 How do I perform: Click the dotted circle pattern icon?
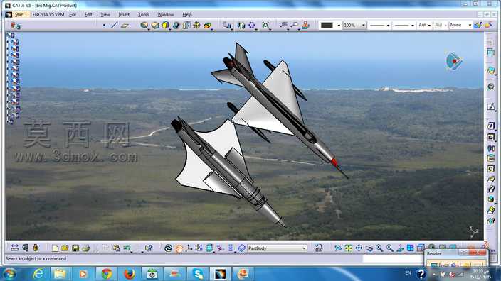tap(252, 25)
